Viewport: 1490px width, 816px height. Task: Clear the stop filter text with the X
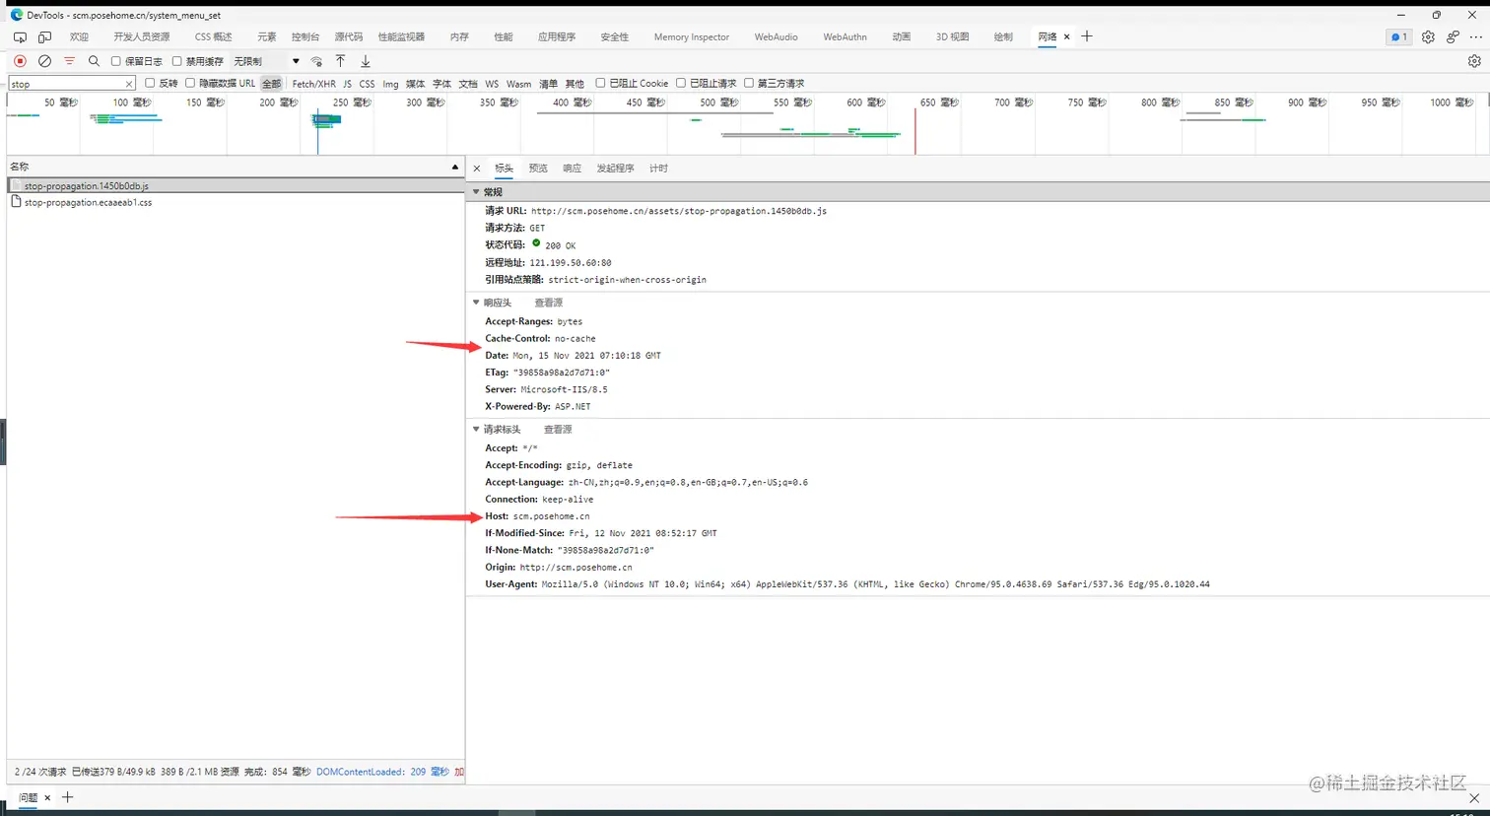pos(129,84)
